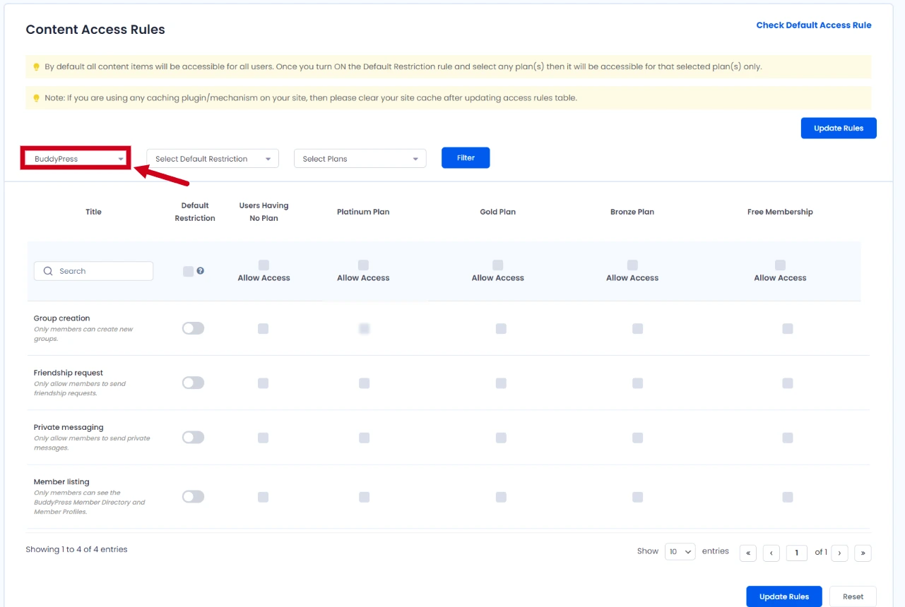Check Allow Access for Free Membership column
The height and width of the screenshot is (607, 905).
tap(780, 265)
